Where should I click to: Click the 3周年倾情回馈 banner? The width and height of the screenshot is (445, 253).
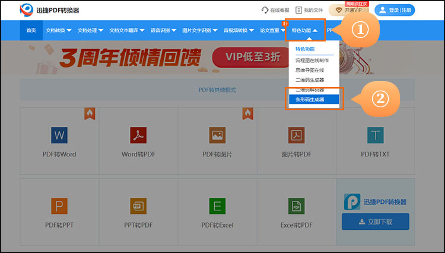[x=131, y=57]
